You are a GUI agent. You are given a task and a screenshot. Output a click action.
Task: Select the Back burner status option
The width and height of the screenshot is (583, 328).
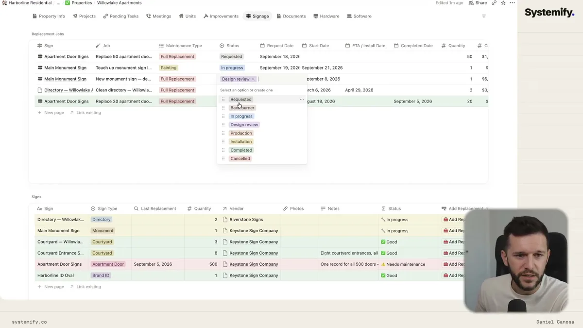tap(242, 108)
